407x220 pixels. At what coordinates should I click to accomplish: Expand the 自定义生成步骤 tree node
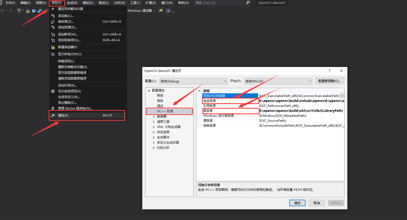(x=154, y=143)
